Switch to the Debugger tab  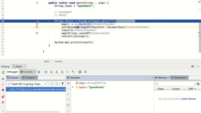coord(13,72)
